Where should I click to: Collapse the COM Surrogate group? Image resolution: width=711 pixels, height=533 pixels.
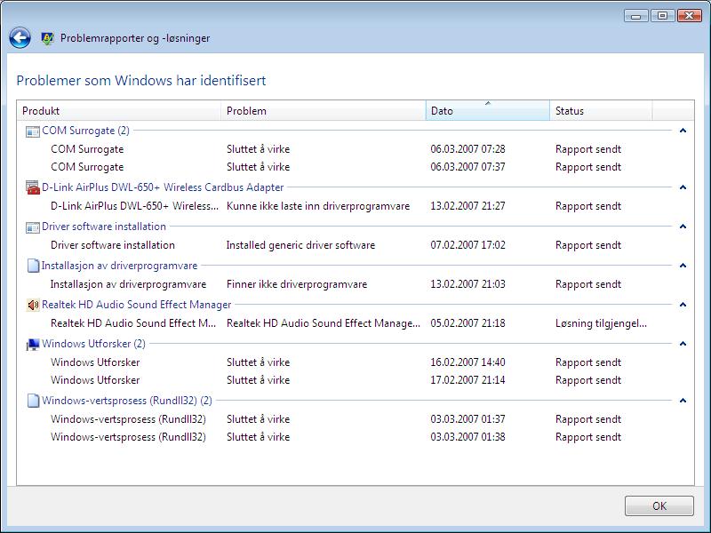[683, 131]
